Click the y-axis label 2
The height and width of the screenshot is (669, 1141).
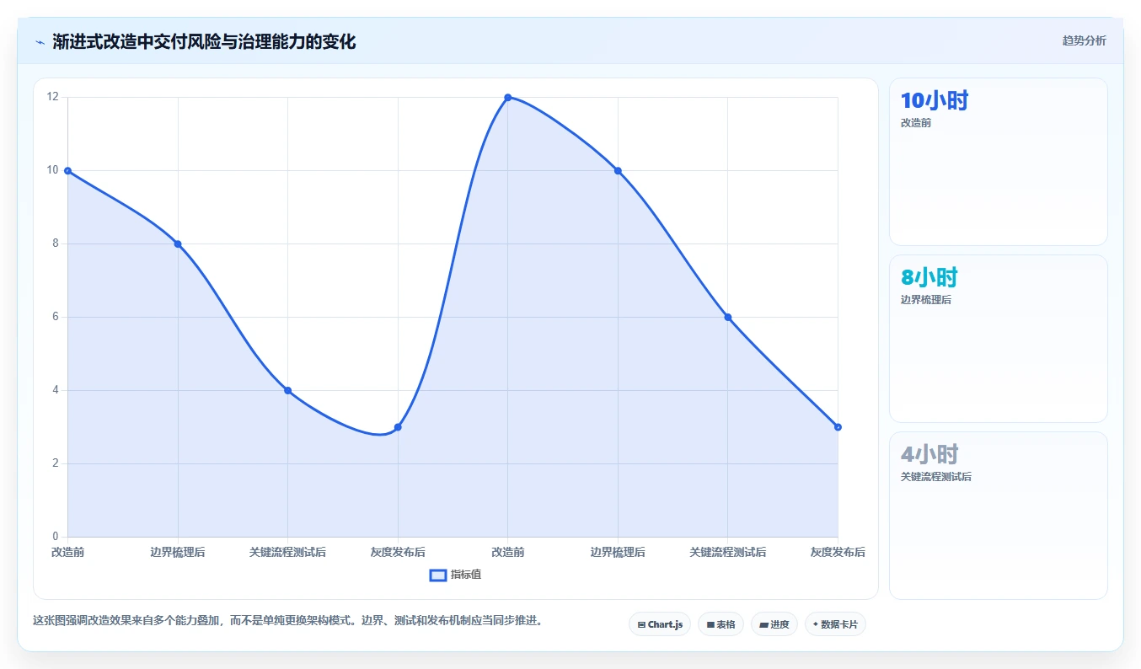point(55,463)
